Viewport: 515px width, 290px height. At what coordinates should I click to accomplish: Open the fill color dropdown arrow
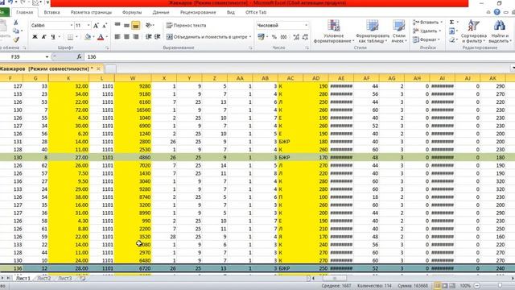pyautogui.click(x=93, y=37)
